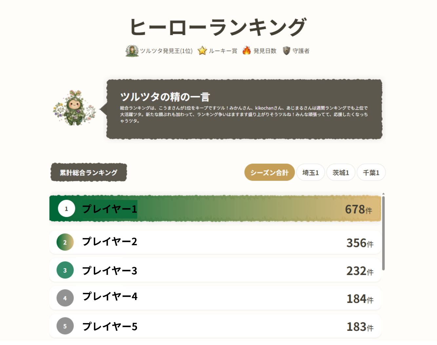Click the rank 2 gradient badge
The height and width of the screenshot is (345, 437).
pyautogui.click(x=65, y=242)
